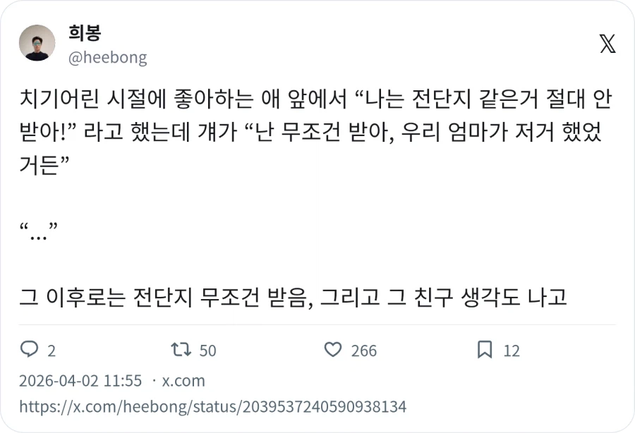The width and height of the screenshot is (635, 433).
Task: Open the @heebong handle
Action: point(108,59)
